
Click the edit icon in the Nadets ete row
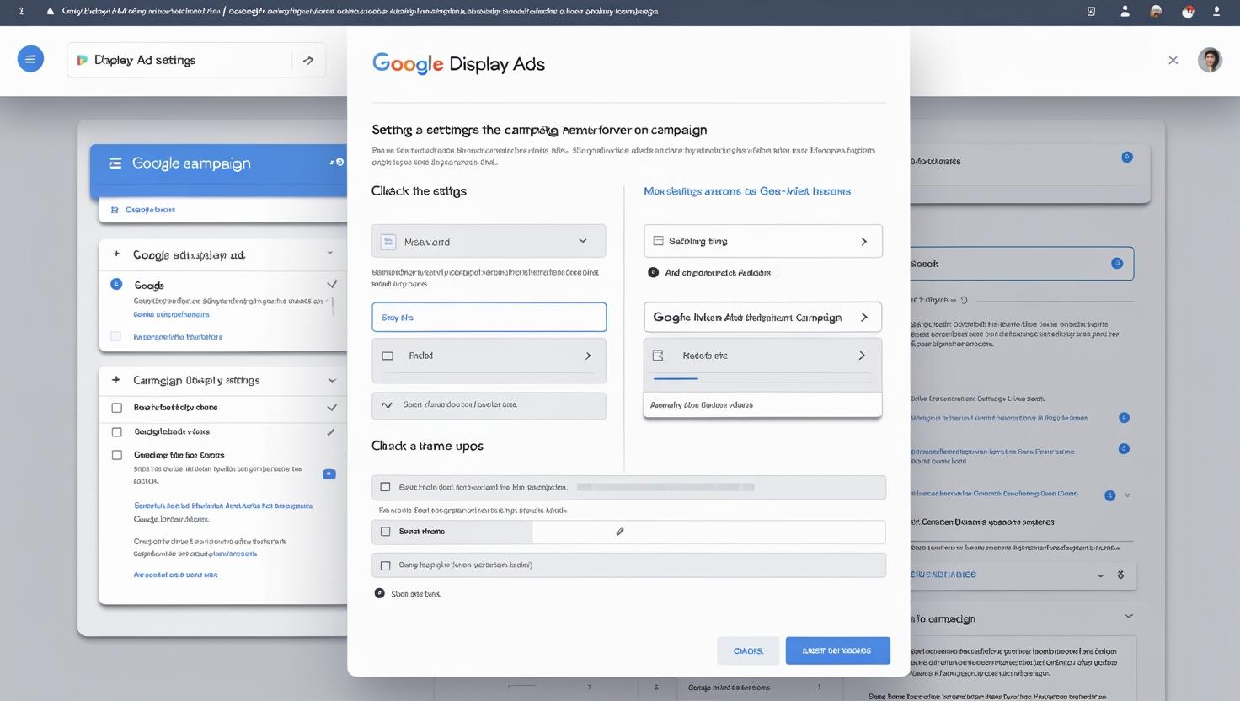coord(658,356)
